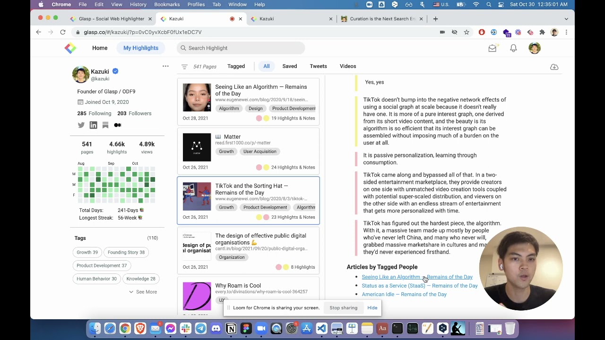The width and height of the screenshot is (605, 340).
Task: Hide the Loom sharing notification
Action: [372, 308]
